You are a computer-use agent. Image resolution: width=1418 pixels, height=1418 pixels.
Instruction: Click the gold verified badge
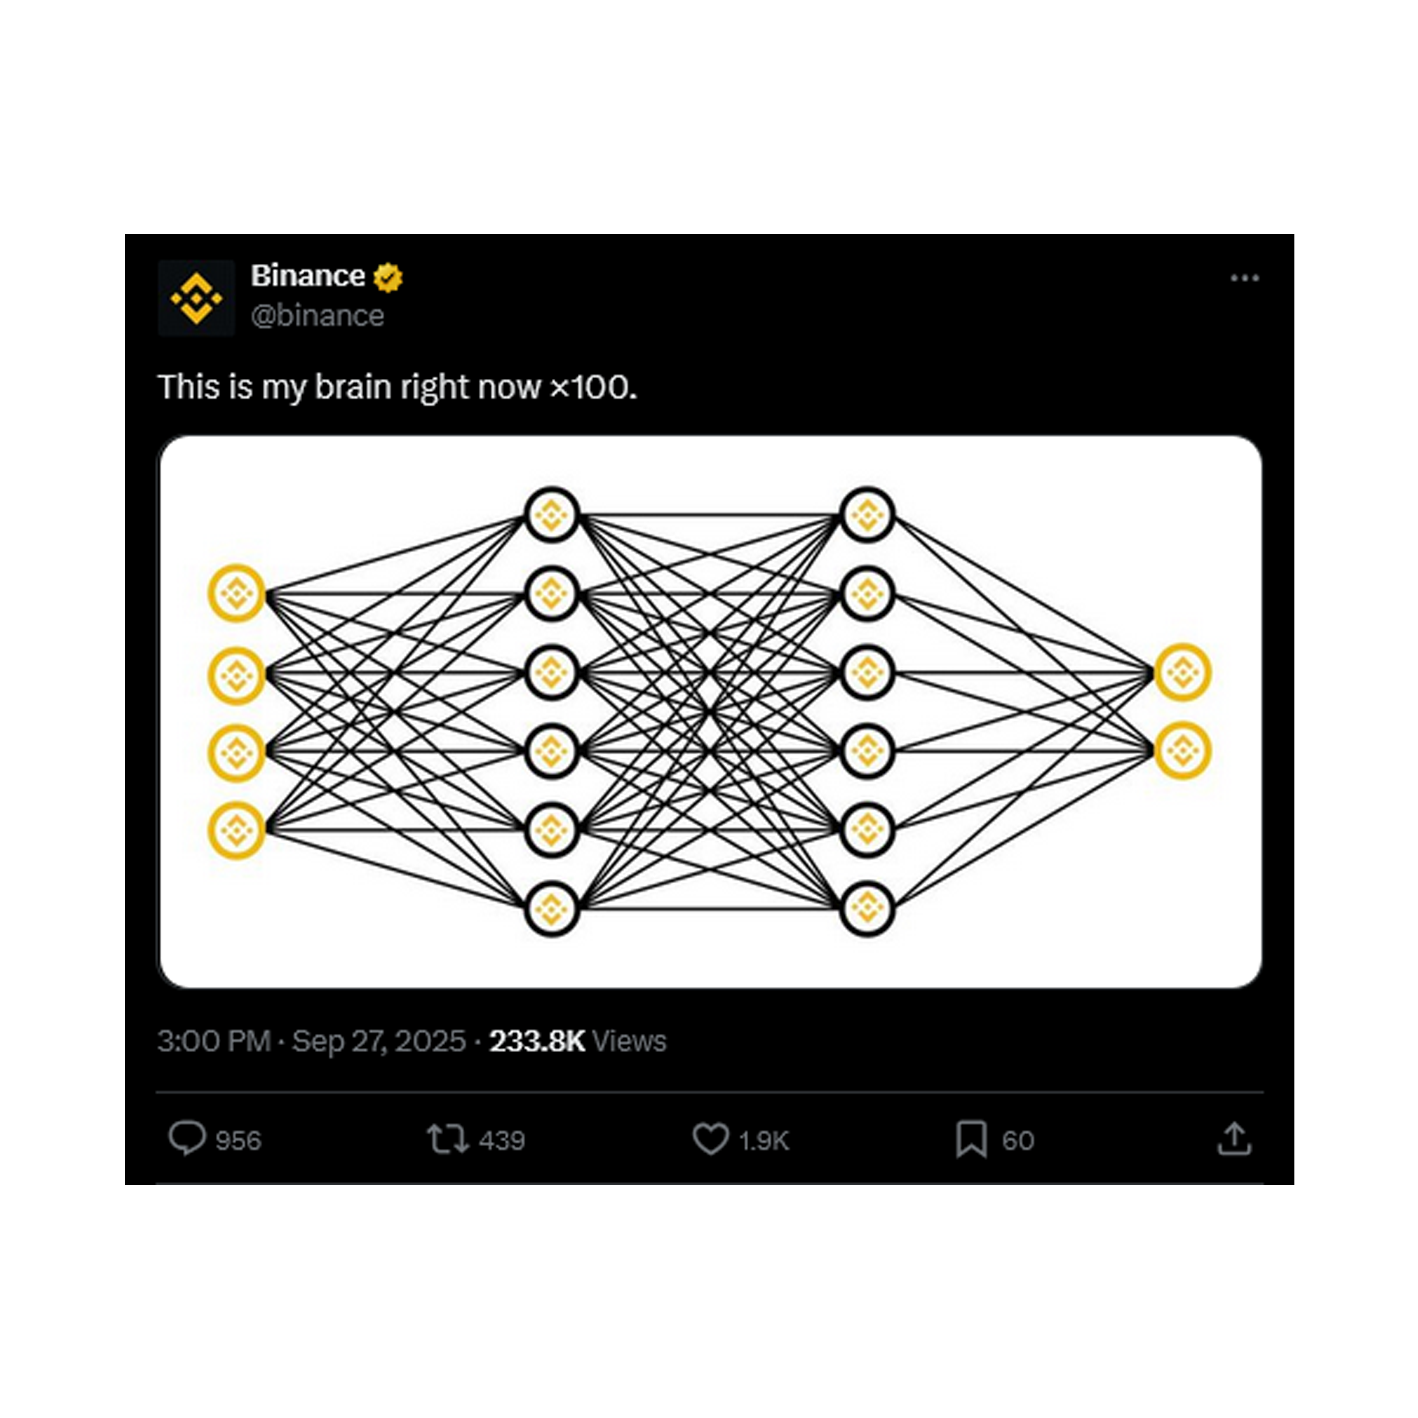(388, 278)
